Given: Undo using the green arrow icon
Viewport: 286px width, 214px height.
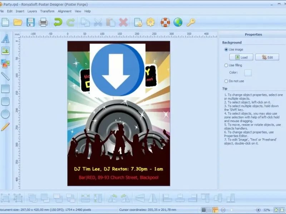Looking at the screenshot, I should point(58,22).
